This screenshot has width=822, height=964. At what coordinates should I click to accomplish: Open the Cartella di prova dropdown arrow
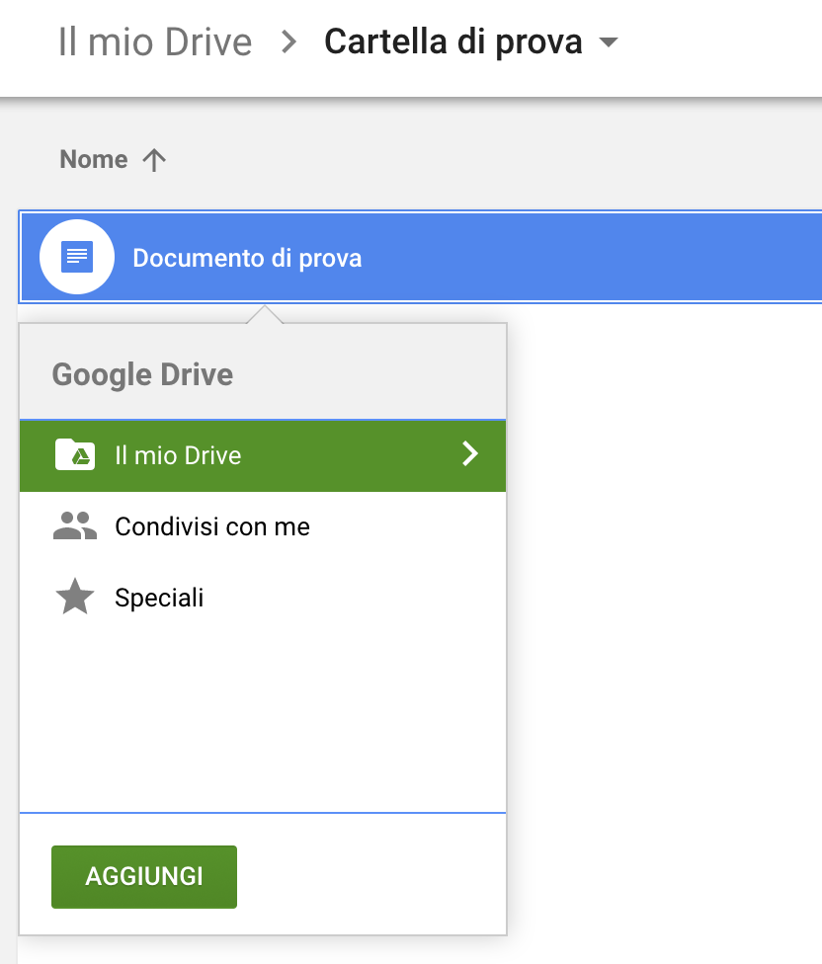pos(608,41)
